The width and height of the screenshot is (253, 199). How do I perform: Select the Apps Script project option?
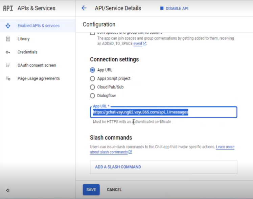click(x=92, y=78)
